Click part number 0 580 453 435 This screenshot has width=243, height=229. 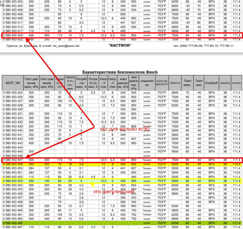click(13, 122)
